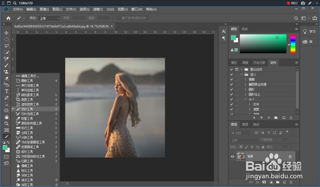The image size is (320, 187).
Task: Open the 样式 dropdown set to 正常
Action: [49, 18]
